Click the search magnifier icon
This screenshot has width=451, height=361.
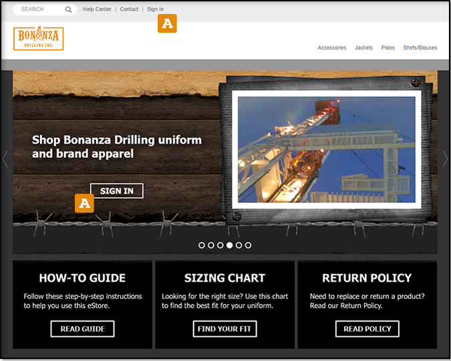tap(68, 9)
